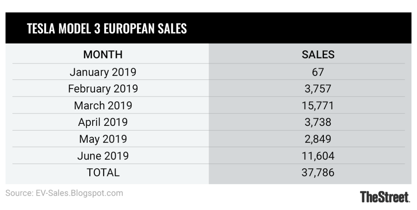Image resolution: width=417 pixels, height=210 pixels.
Task: Select the 15,771 sales value
Action: [x=318, y=105]
